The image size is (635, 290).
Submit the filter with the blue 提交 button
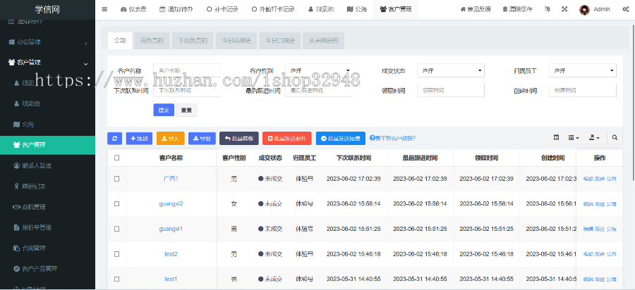pos(164,110)
